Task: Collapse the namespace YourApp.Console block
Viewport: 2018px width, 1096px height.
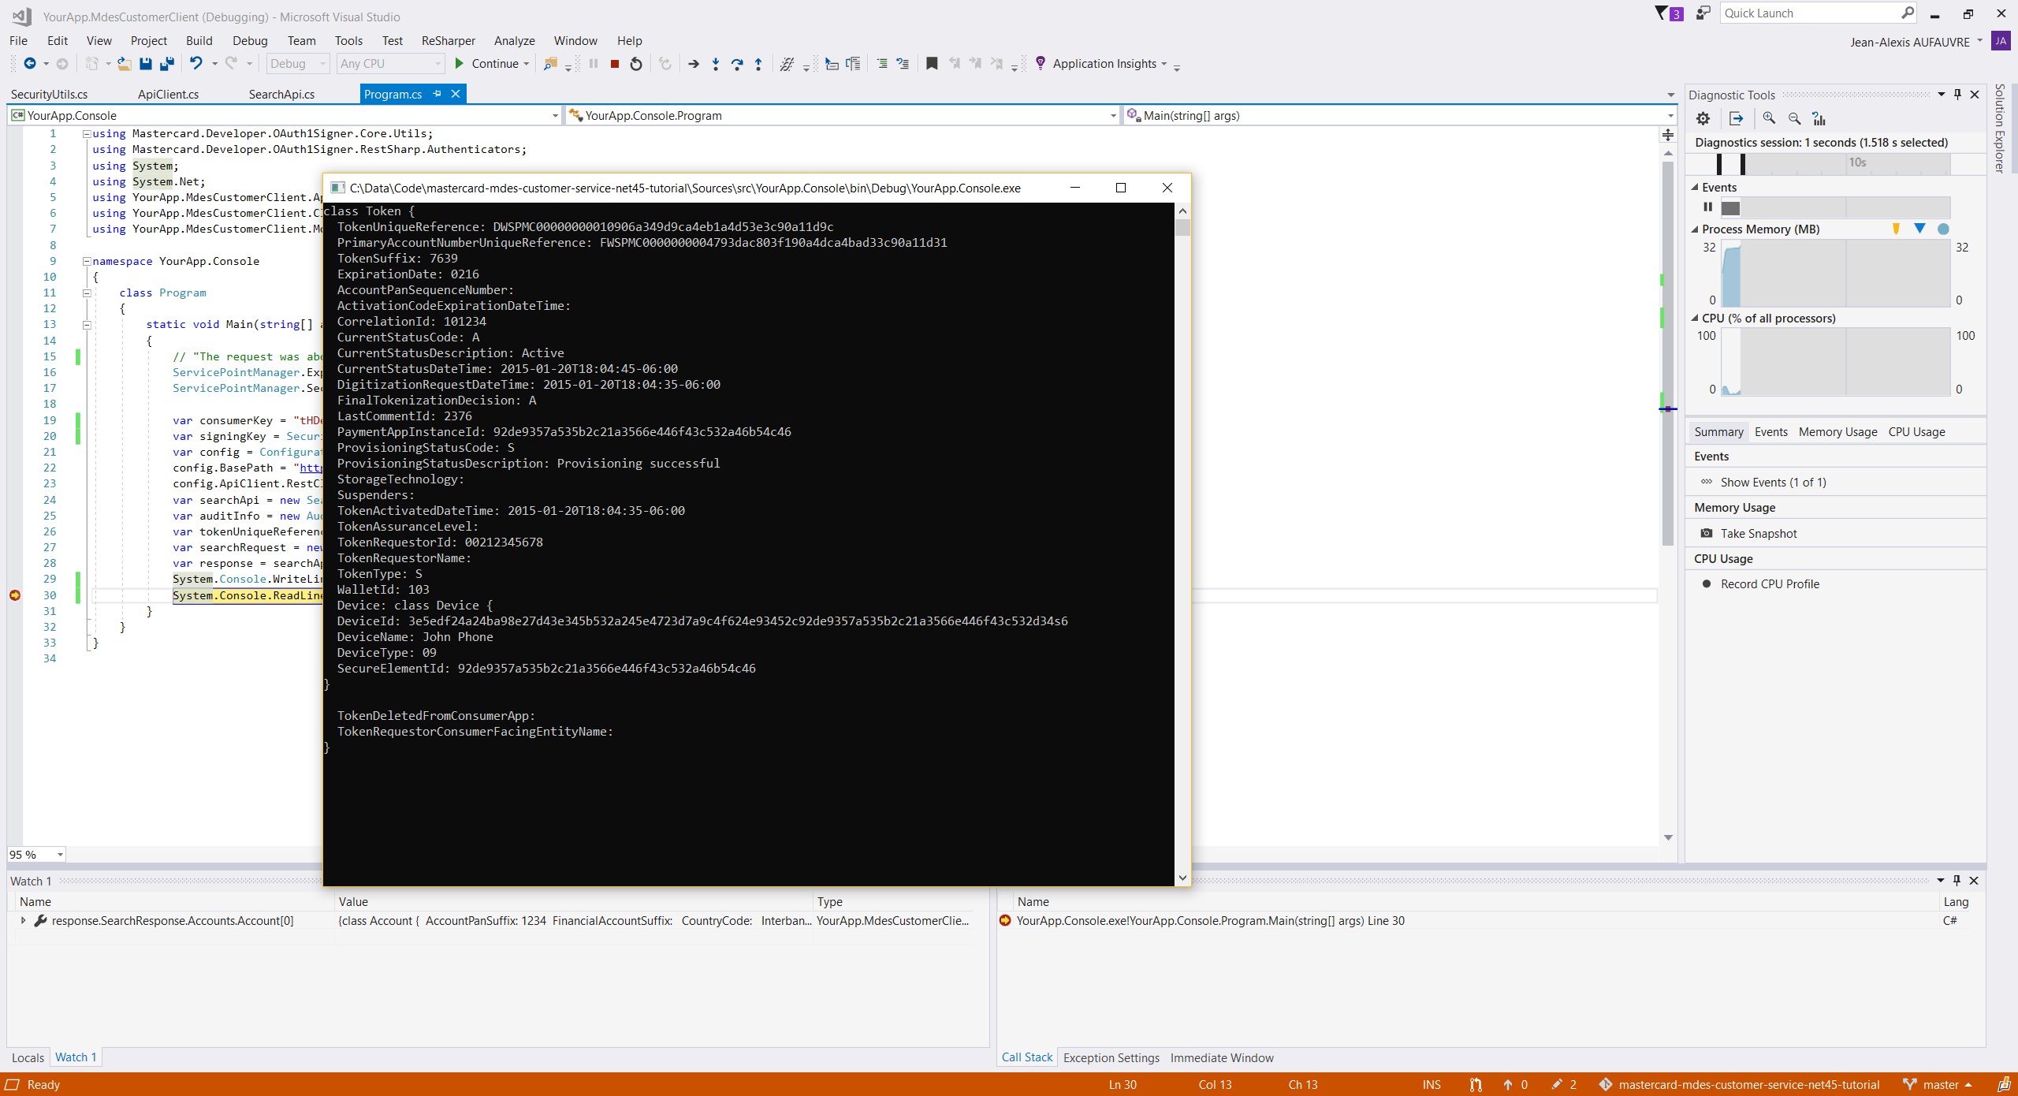Action: pyautogui.click(x=87, y=261)
